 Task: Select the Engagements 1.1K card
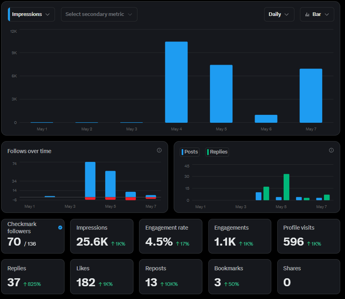tap(239, 236)
